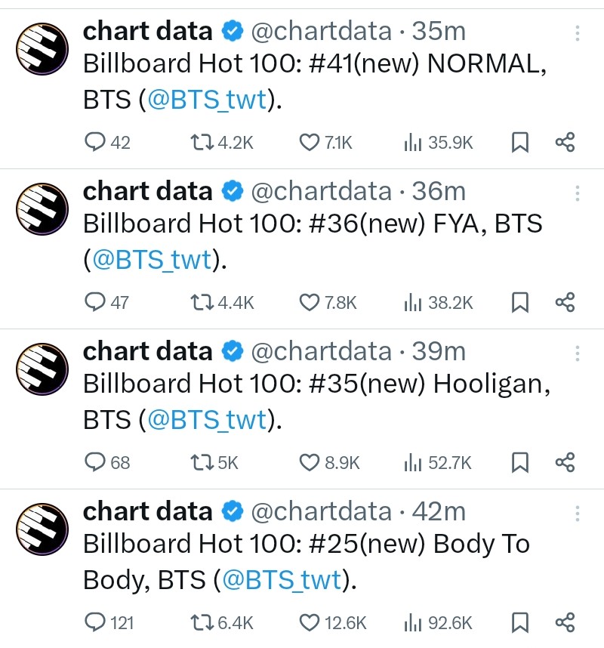Retweet the NORMAL #41 tweet
Screen dimensions: 604x648
click(201, 142)
